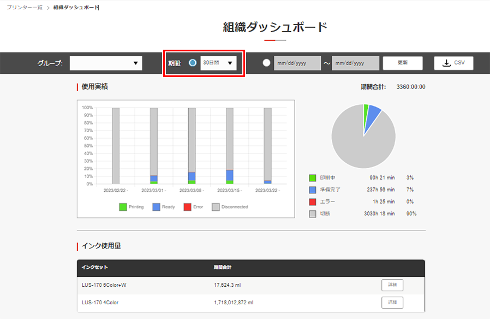This screenshot has height=319, width=490.
Task: Select the custom date range radio button
Action: (x=266, y=62)
